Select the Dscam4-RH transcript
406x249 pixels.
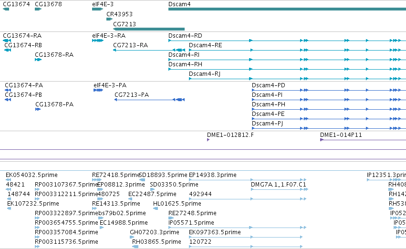point(287,69)
